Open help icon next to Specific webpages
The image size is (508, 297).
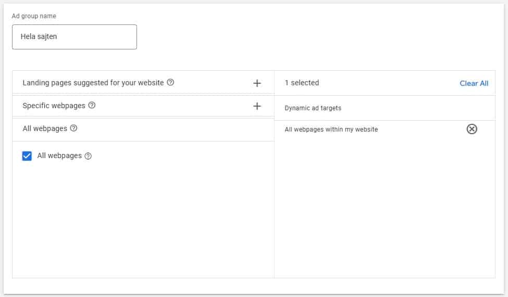point(92,105)
